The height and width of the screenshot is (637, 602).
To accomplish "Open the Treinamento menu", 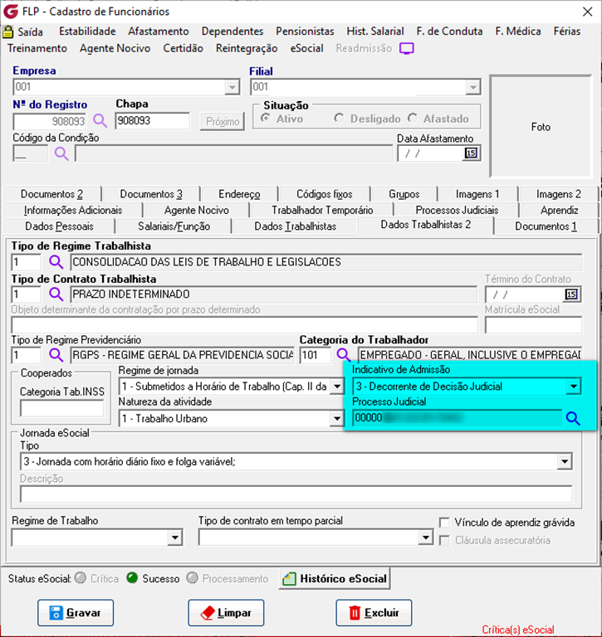I will click(x=37, y=48).
